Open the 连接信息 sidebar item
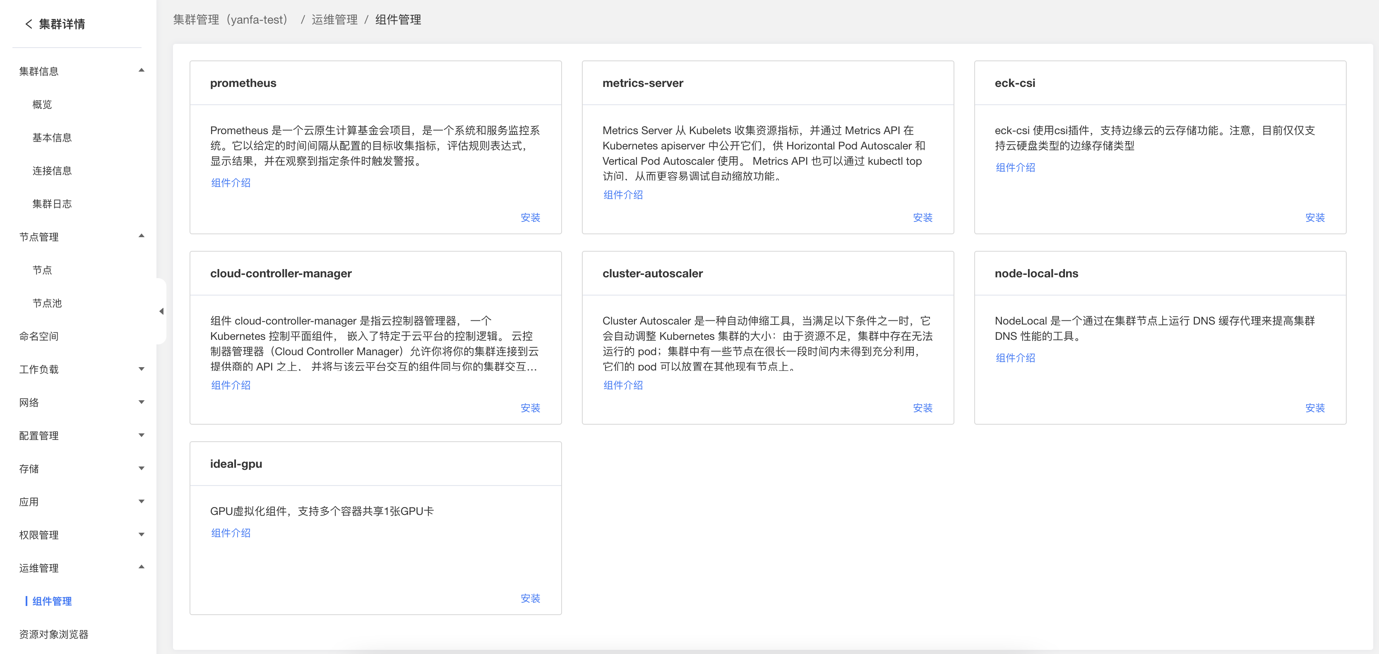The image size is (1379, 654). click(52, 171)
